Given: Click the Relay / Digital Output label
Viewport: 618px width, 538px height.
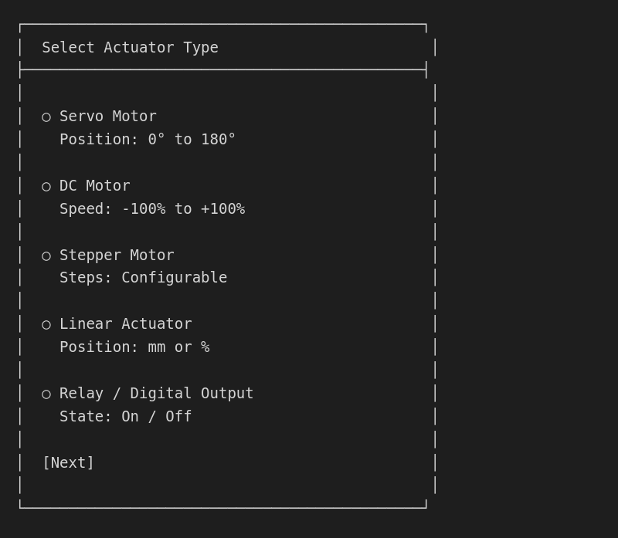Looking at the screenshot, I should [x=156, y=393].
